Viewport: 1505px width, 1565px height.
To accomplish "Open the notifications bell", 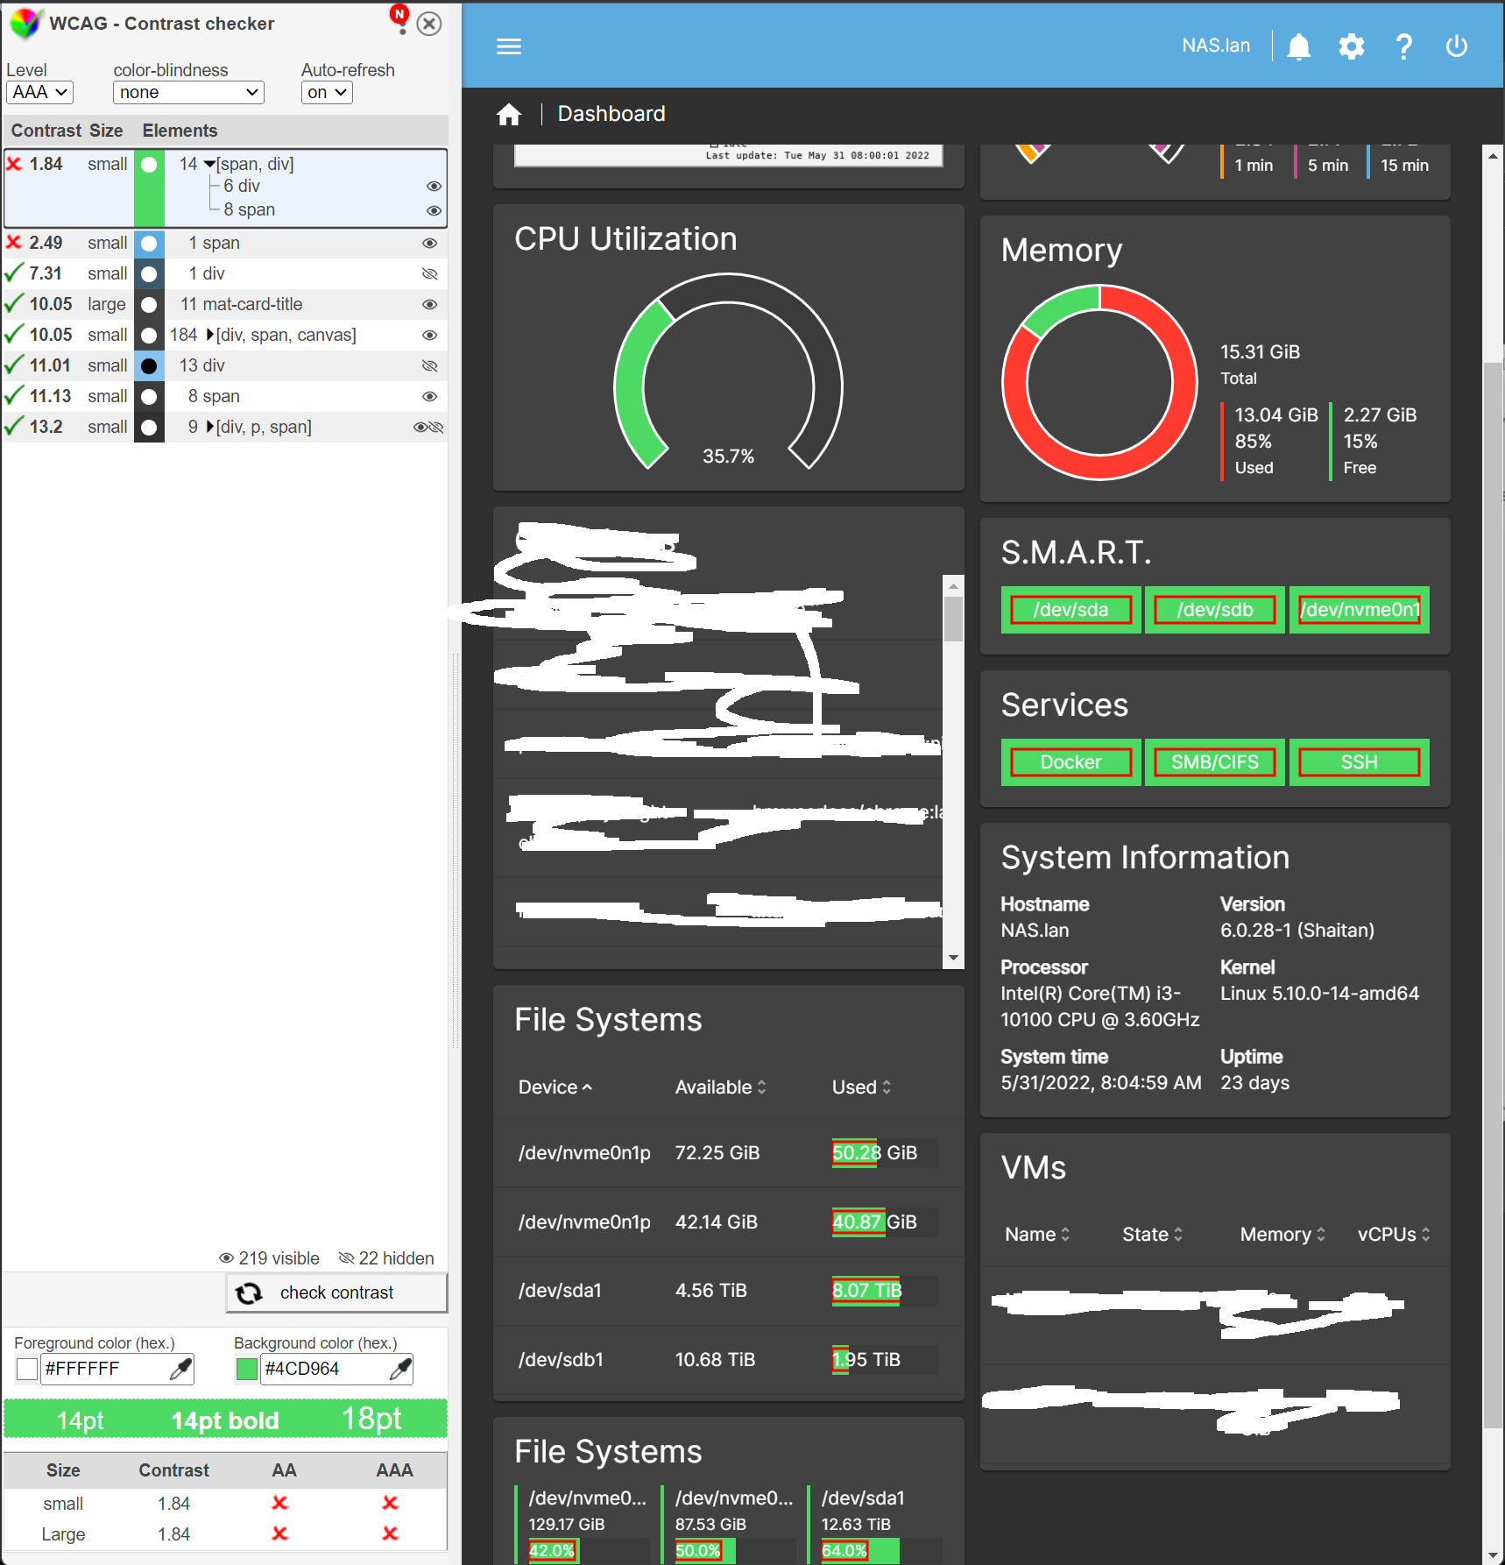I will (x=1299, y=46).
